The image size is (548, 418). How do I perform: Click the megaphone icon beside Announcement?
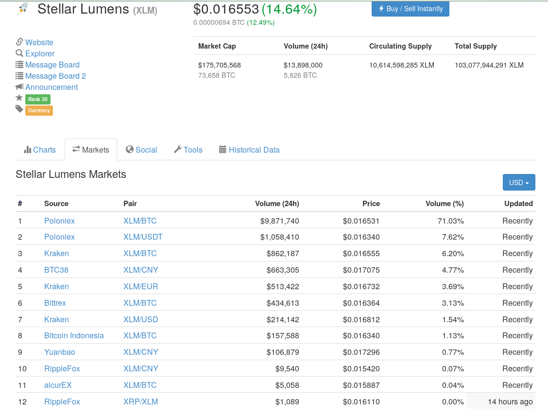point(19,87)
